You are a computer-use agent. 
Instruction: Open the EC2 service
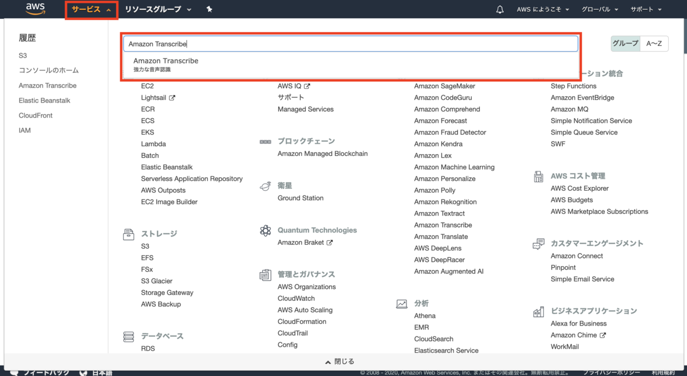[x=147, y=86]
